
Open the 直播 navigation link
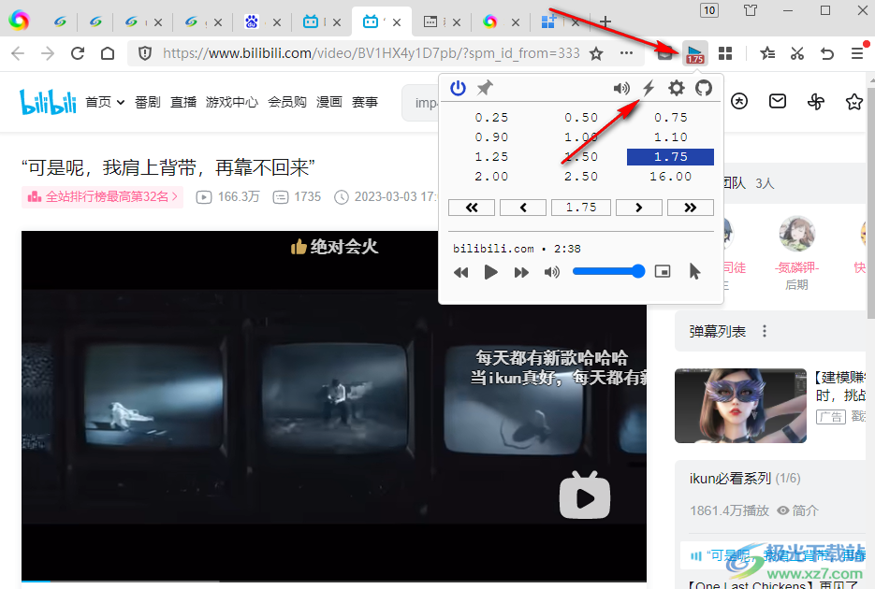tap(183, 102)
